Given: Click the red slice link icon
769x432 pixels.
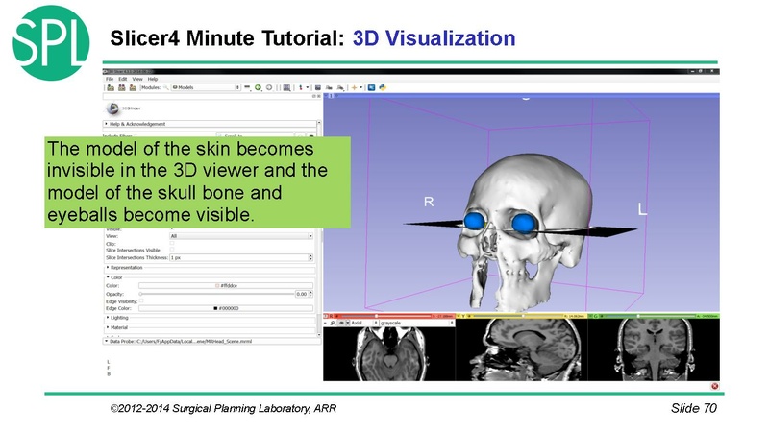Looking at the screenshot, I should [332, 324].
